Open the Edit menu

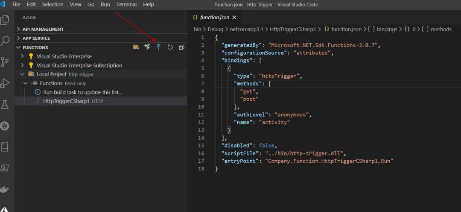(x=31, y=4)
